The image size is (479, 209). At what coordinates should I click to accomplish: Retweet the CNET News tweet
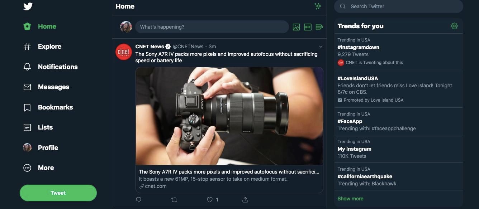(174, 200)
